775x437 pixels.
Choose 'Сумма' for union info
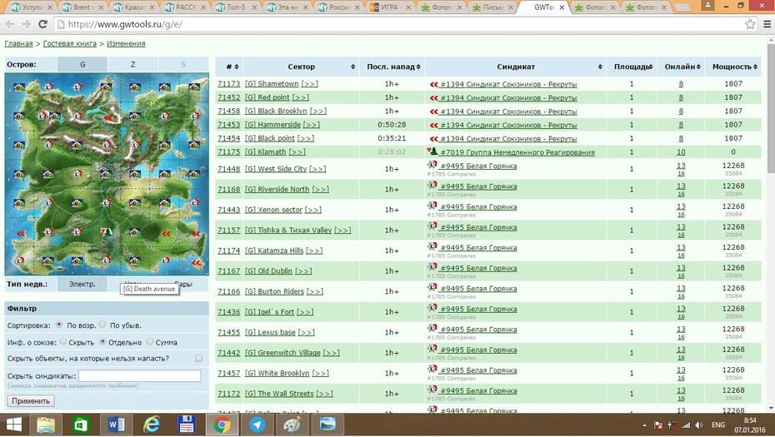coord(150,341)
